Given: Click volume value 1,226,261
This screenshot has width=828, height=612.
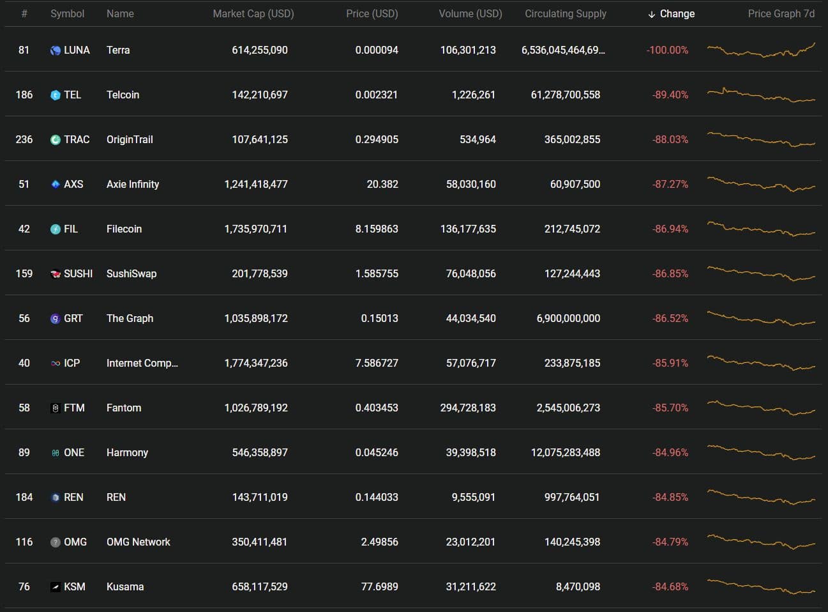Looking at the screenshot, I should point(474,95).
